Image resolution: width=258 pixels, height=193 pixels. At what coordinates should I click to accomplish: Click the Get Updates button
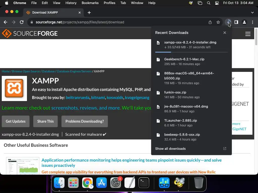(x=16, y=121)
